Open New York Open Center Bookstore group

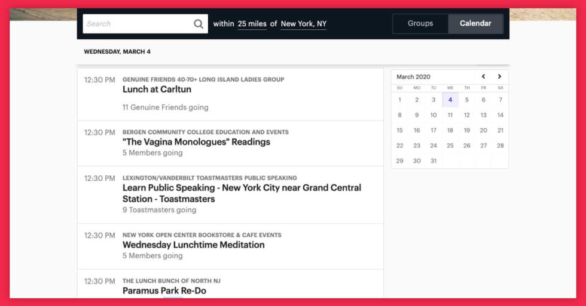click(202, 235)
